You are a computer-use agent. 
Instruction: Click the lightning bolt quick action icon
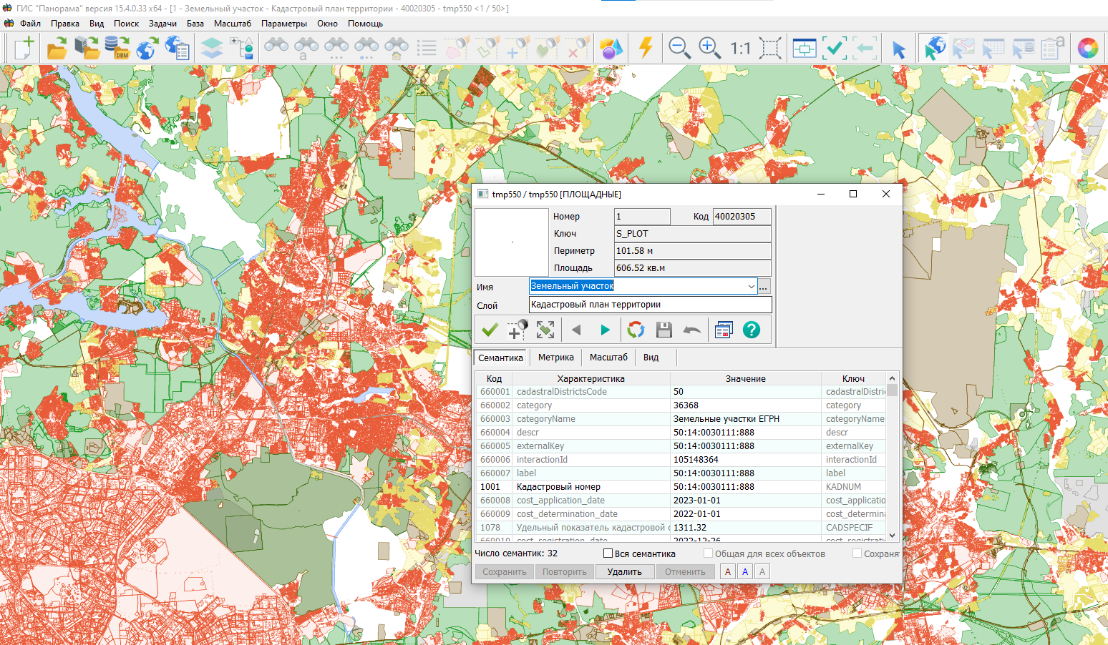646,48
